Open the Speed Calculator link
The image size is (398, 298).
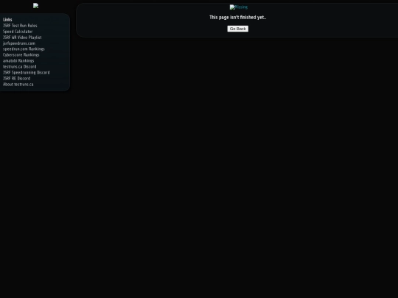18,32
